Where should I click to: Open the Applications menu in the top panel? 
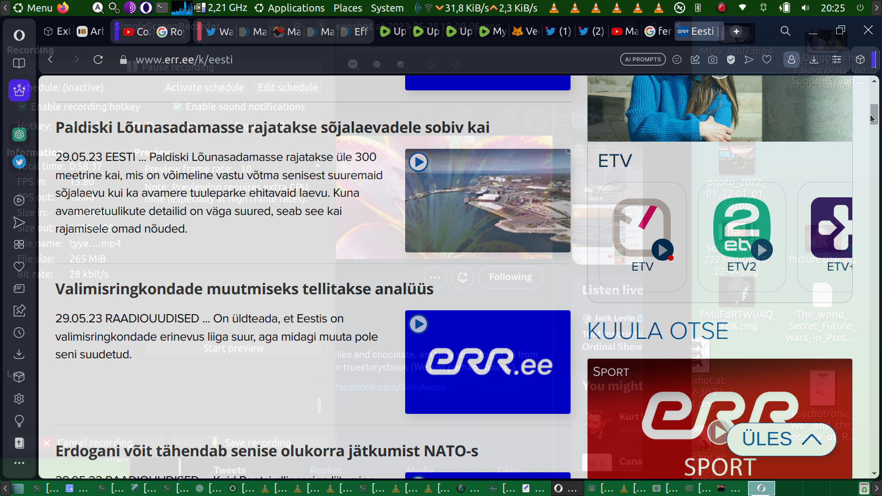(x=289, y=8)
